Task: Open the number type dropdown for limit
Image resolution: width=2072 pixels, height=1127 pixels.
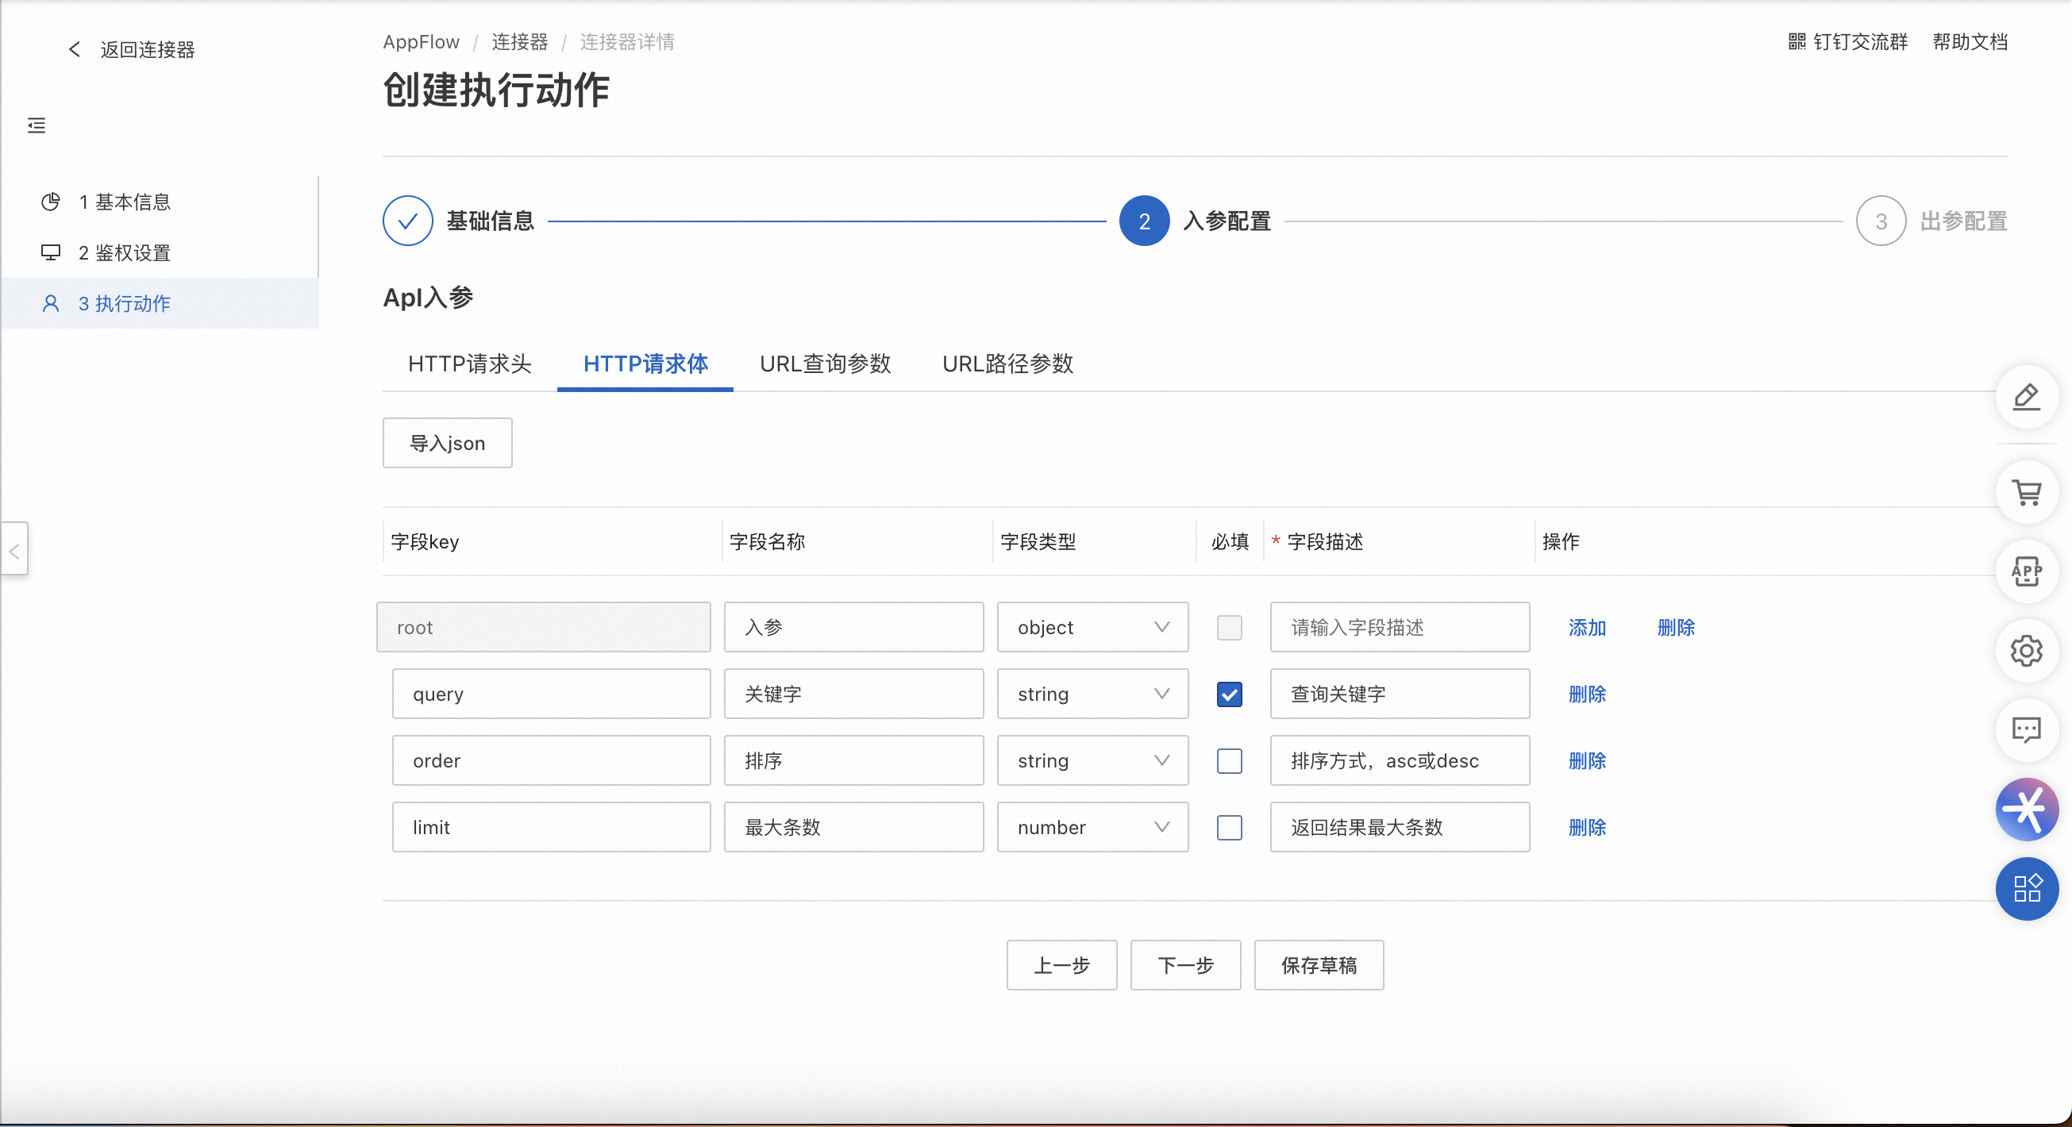Action: (1092, 827)
